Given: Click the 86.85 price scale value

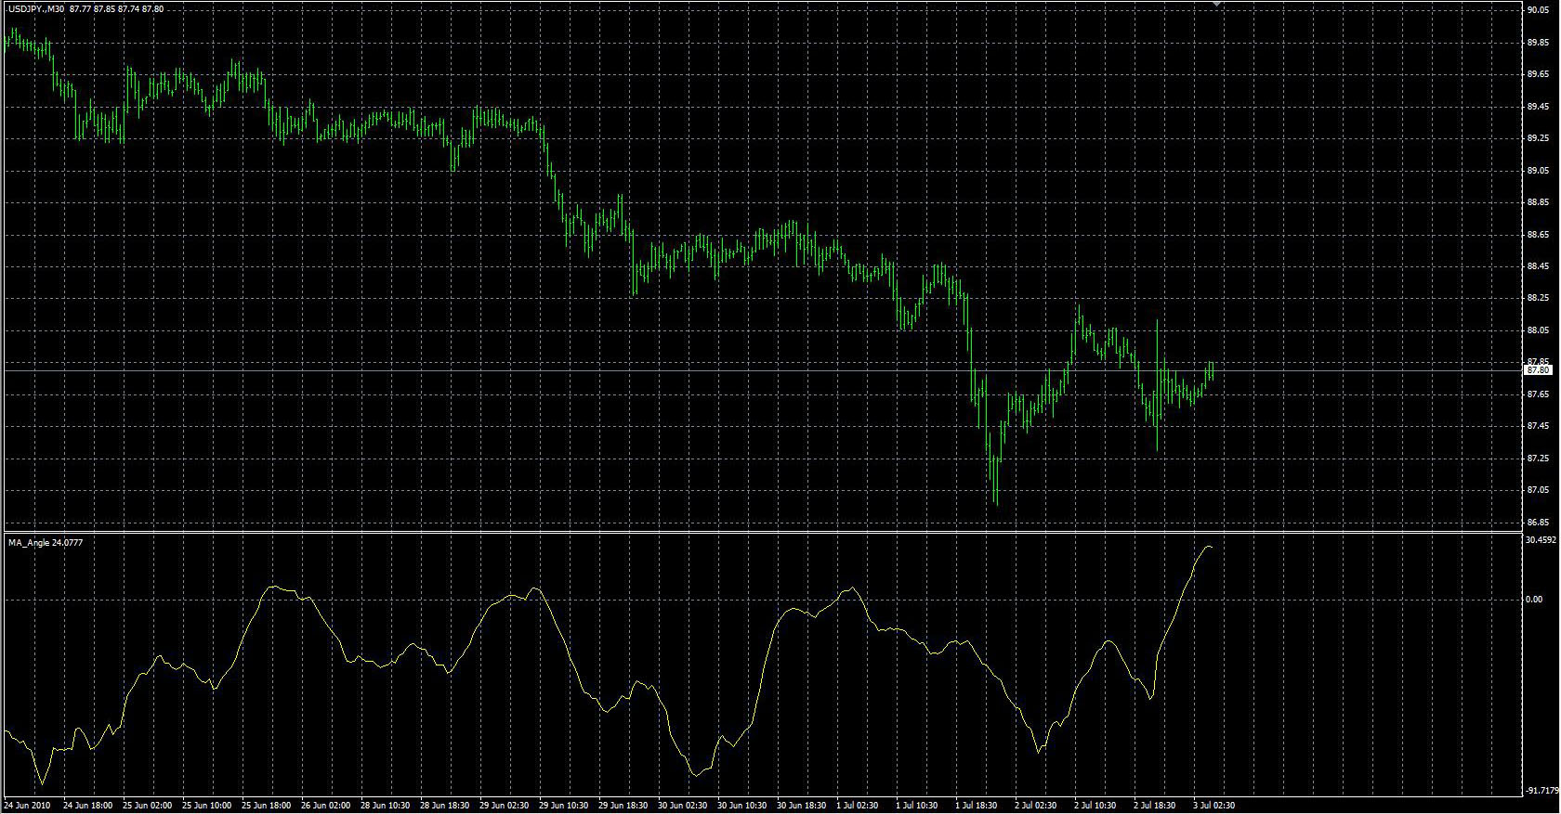Looking at the screenshot, I should (1538, 523).
